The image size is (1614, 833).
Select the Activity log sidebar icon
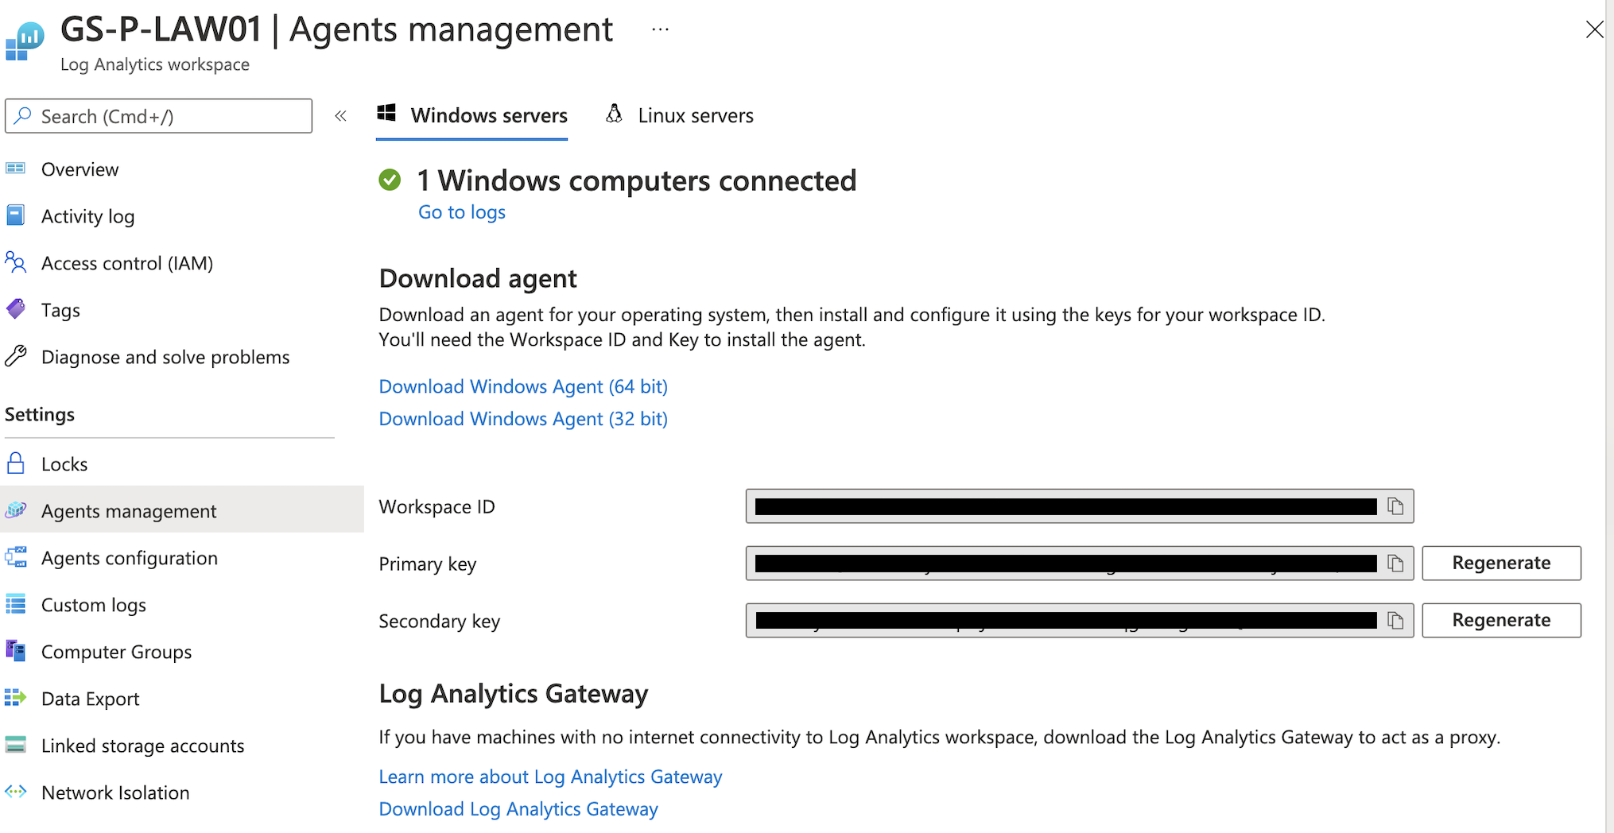(16, 215)
